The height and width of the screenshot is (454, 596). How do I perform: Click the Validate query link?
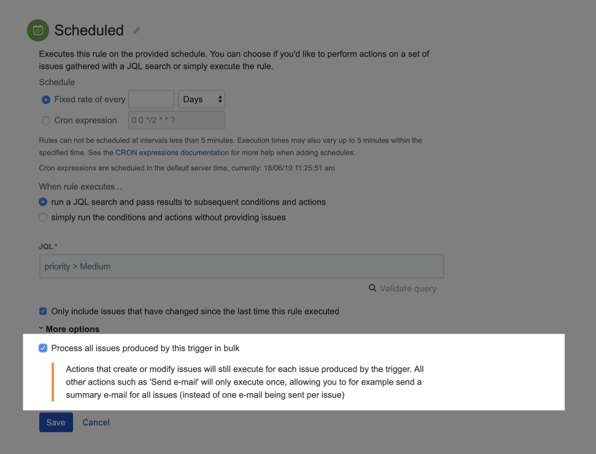(408, 288)
